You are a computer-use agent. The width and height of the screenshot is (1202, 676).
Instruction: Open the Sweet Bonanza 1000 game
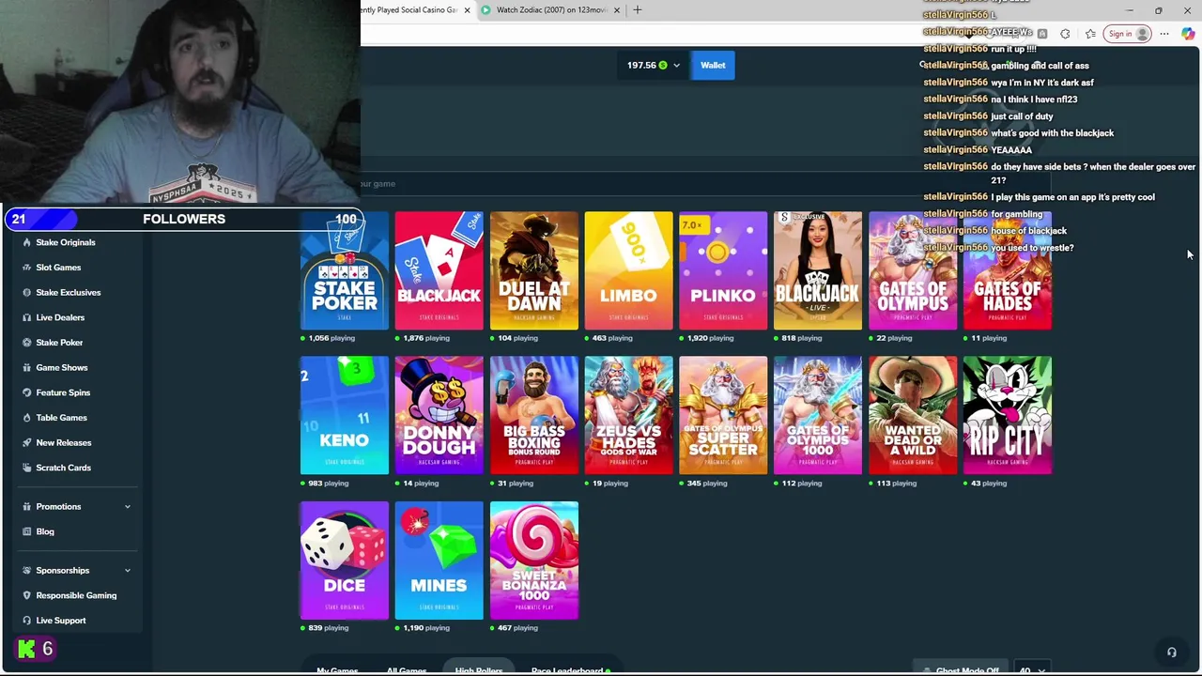coord(533,561)
